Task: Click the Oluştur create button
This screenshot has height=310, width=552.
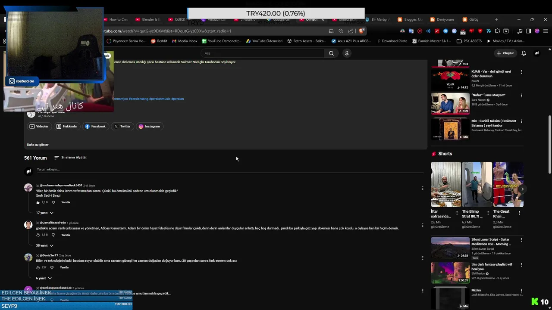Action: coord(505,53)
